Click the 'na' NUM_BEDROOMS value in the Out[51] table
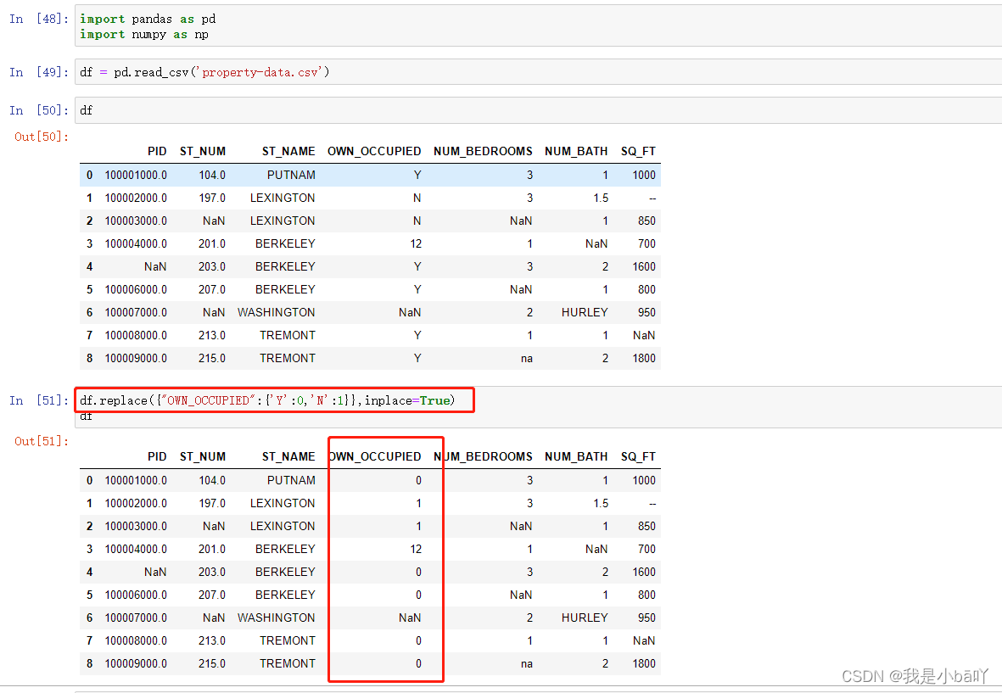Image resolution: width=1002 pixels, height=693 pixels. pyautogui.click(x=527, y=663)
